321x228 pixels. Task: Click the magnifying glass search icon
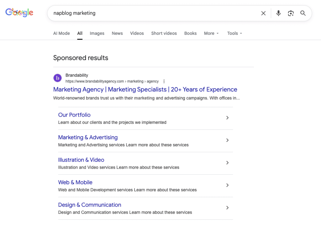(303, 13)
